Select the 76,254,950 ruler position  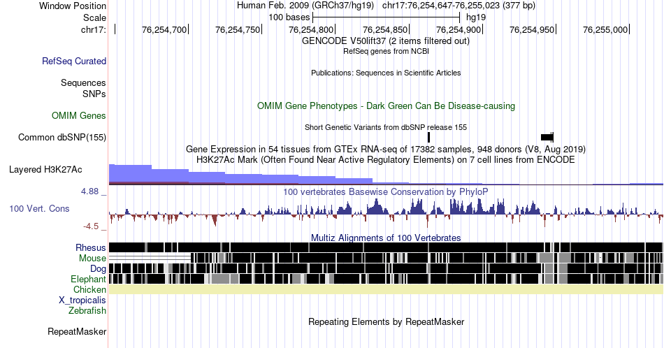click(x=532, y=29)
